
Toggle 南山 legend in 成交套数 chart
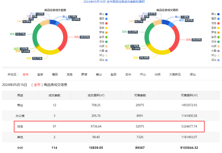coord(103,14)
